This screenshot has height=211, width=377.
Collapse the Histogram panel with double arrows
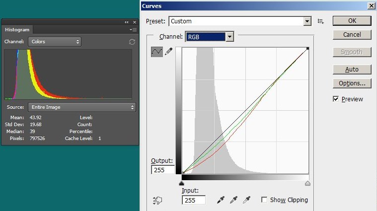click(126, 22)
